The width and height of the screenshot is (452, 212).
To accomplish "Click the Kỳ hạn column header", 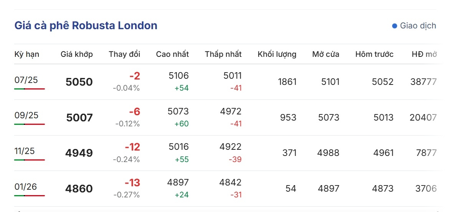I will click(x=27, y=54).
